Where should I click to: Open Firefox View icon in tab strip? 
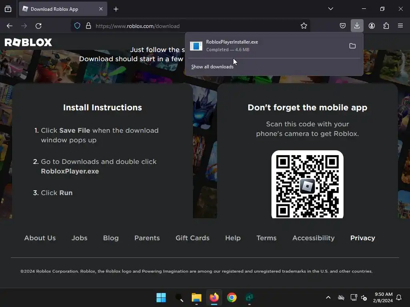(x=8, y=9)
